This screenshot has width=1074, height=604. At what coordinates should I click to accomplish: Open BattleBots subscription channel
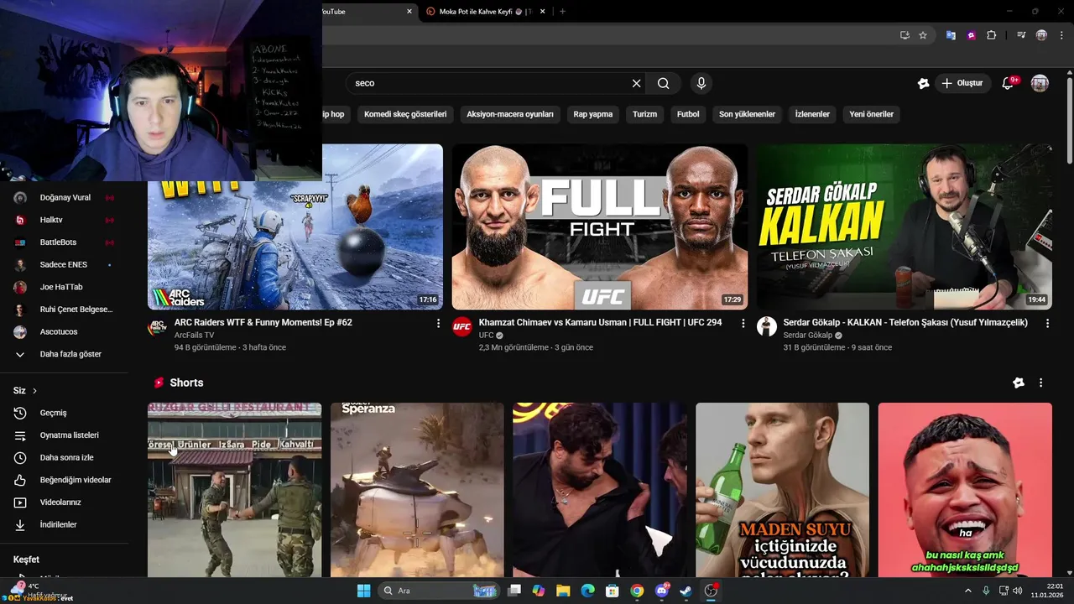pyautogui.click(x=64, y=242)
